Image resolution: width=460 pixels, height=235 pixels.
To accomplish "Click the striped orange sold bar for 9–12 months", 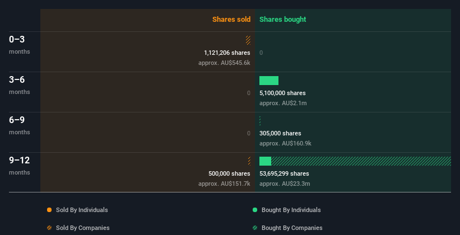I will (249, 161).
